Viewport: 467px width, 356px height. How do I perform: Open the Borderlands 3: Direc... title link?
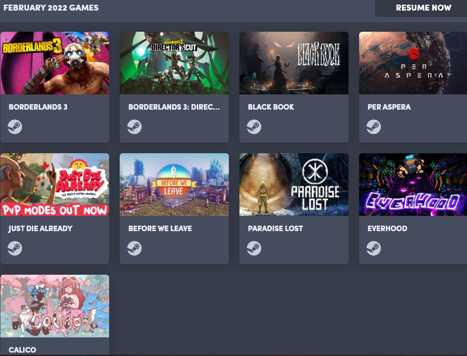[x=174, y=107]
